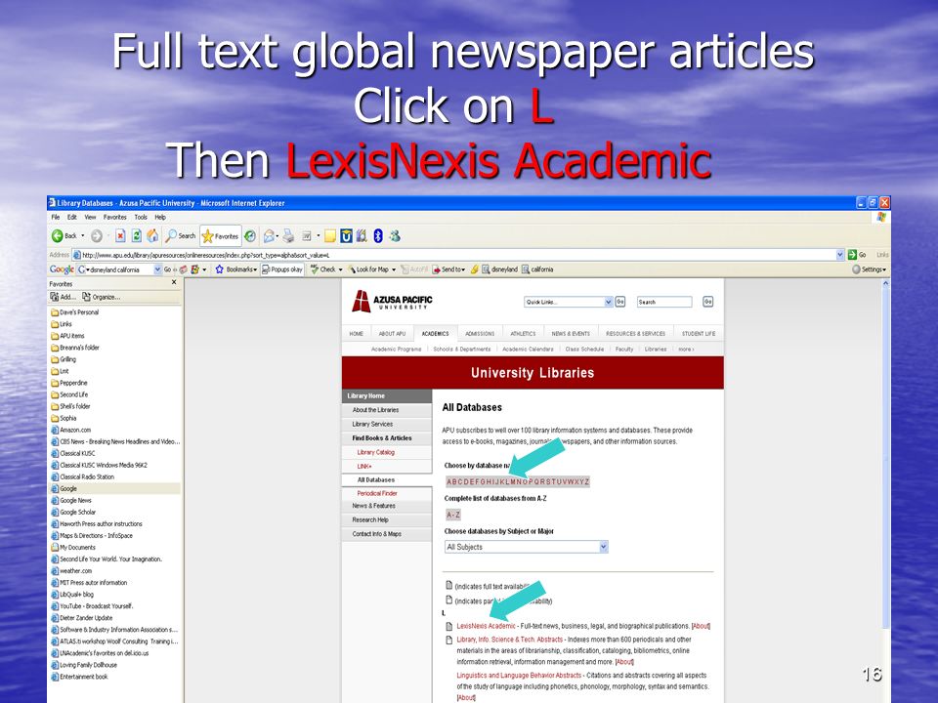Click the california word-find button

[537, 269]
